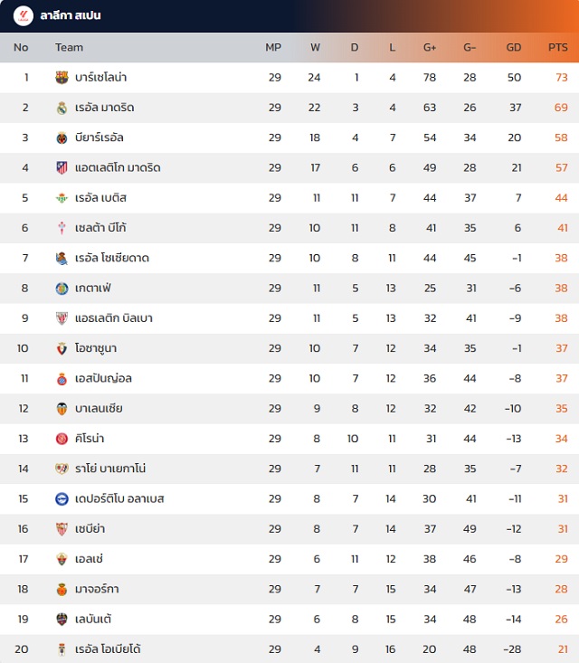Click the Levante club crest

point(62,619)
